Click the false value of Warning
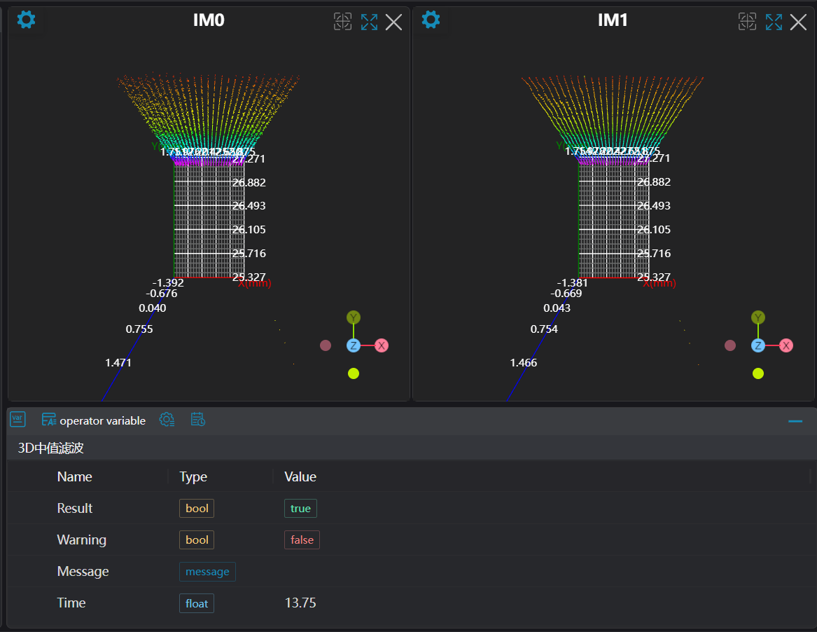 coord(302,540)
